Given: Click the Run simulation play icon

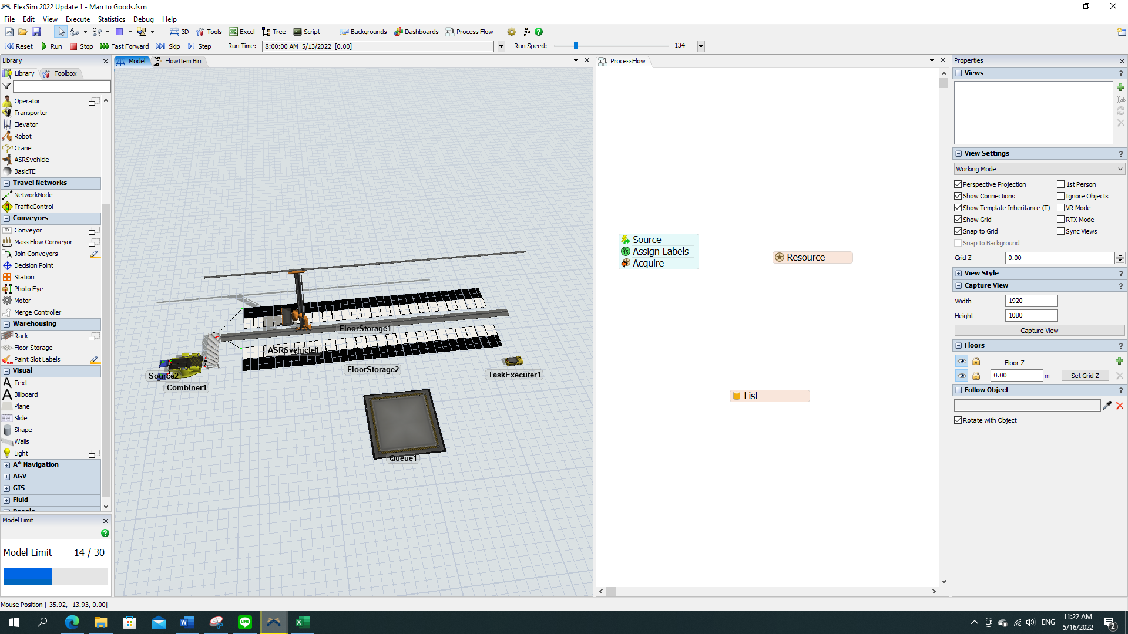Looking at the screenshot, I should pos(44,46).
